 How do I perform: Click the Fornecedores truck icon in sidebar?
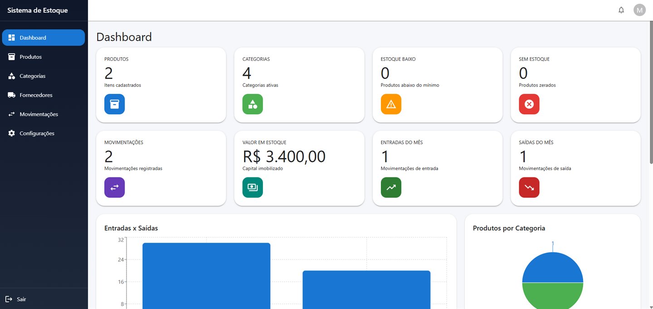[12, 95]
